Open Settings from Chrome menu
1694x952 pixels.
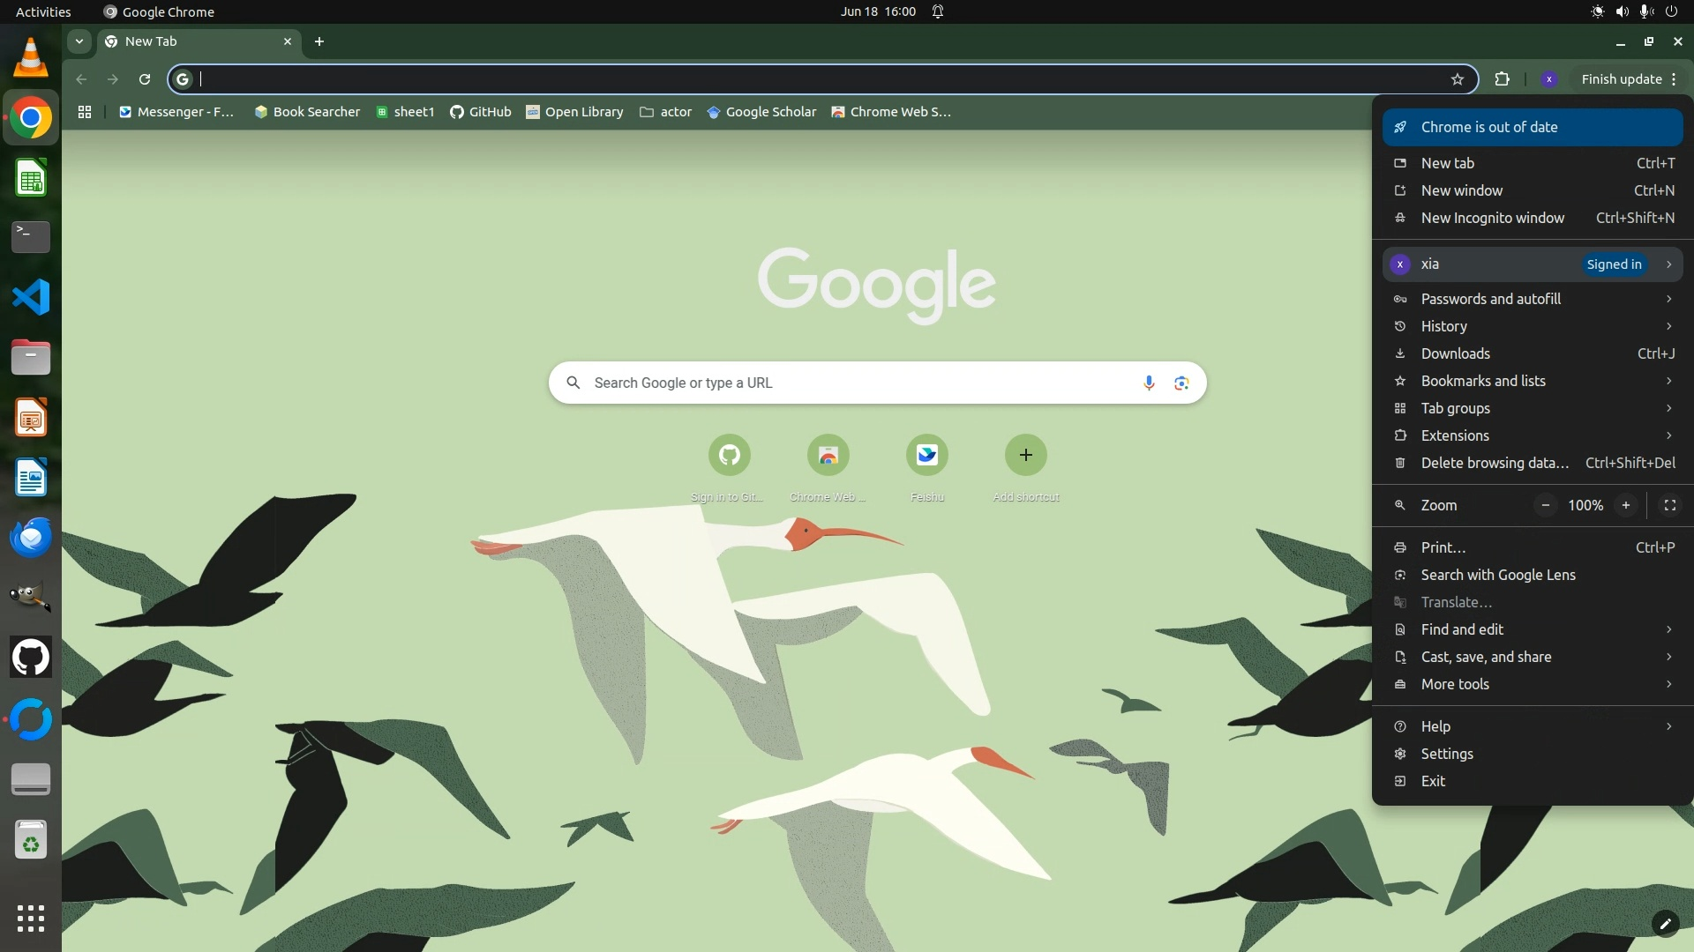(1446, 754)
